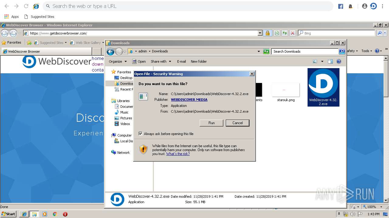The height and width of the screenshot is (218, 389).
Task: Open the IE address bar dropdown arrow
Action: tap(260, 33)
